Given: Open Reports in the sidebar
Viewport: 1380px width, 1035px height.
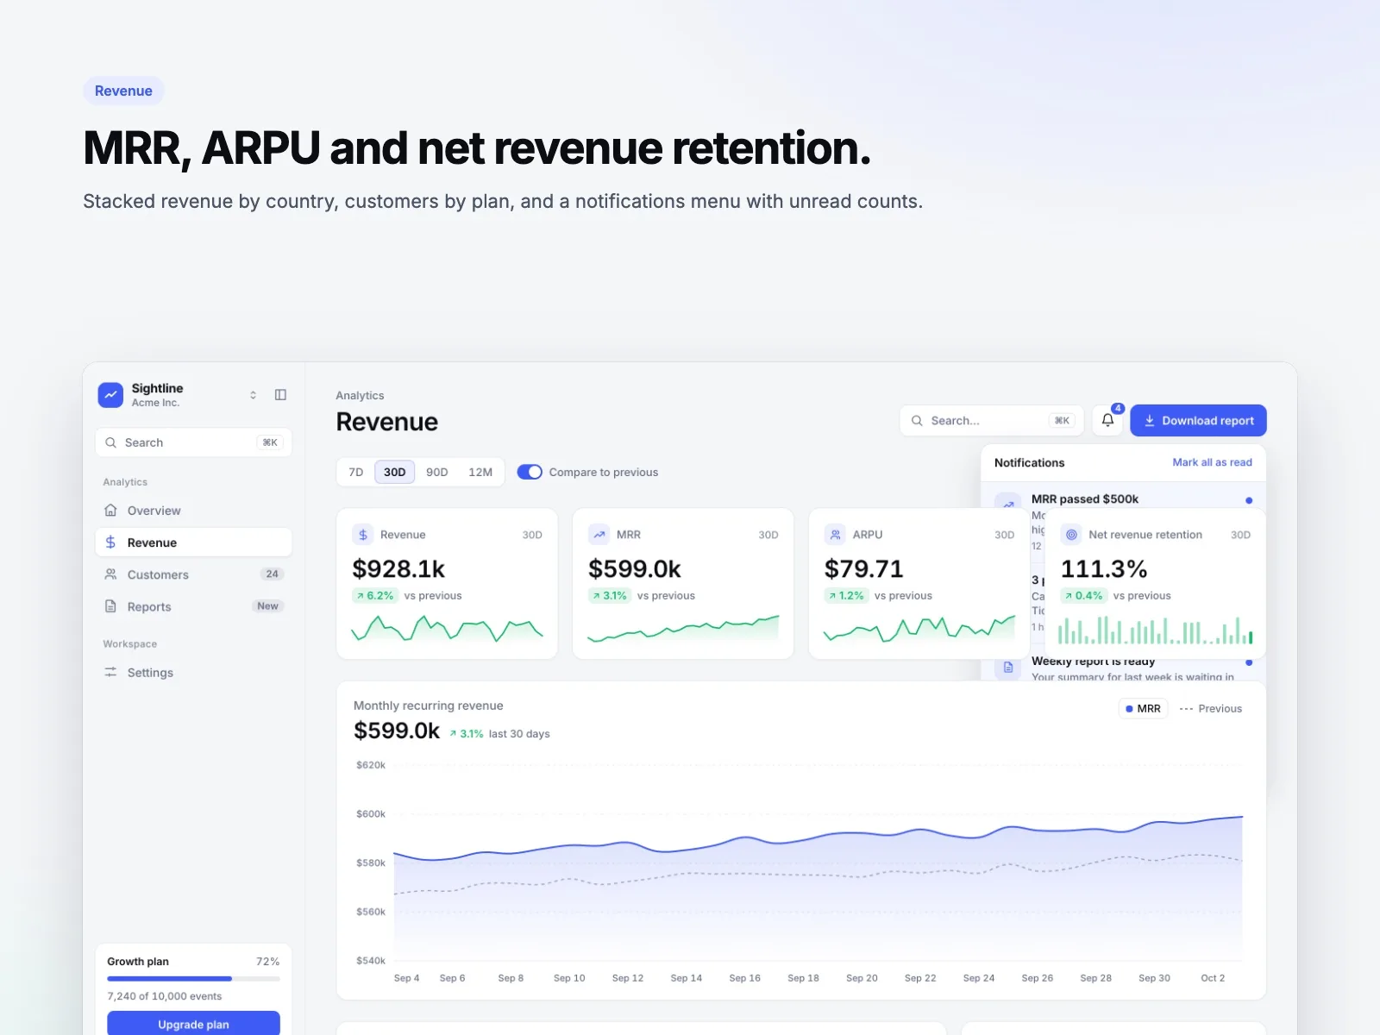Looking at the screenshot, I should point(193,606).
